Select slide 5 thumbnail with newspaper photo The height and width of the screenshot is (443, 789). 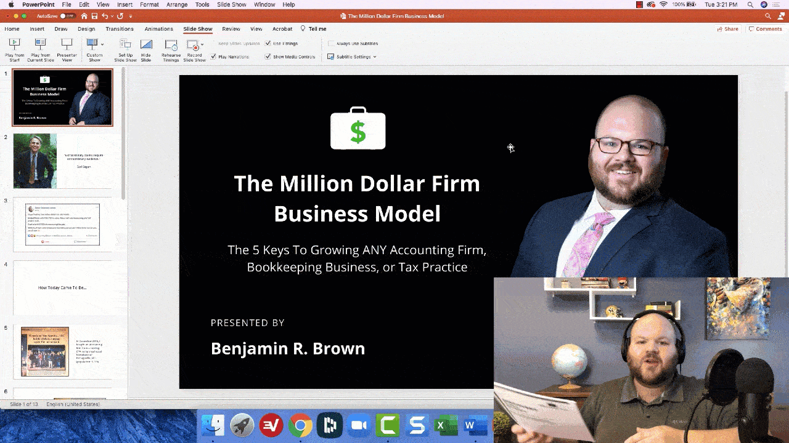click(63, 351)
